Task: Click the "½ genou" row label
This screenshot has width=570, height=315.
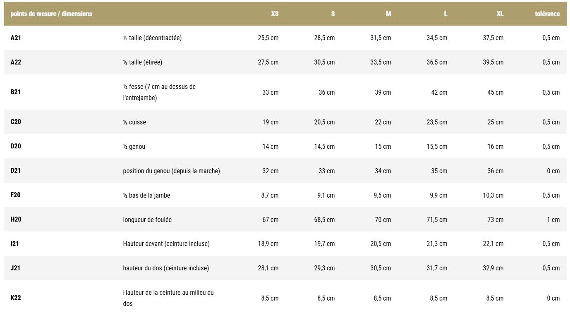Action: click(134, 146)
